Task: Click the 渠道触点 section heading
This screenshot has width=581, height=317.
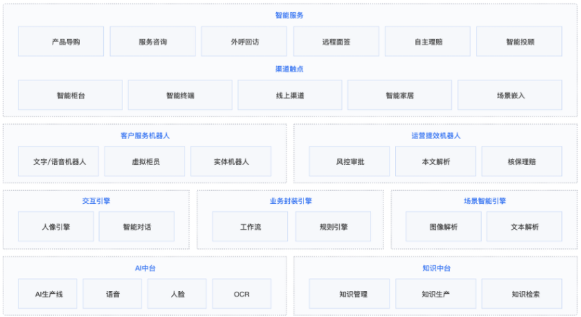Action: click(289, 69)
